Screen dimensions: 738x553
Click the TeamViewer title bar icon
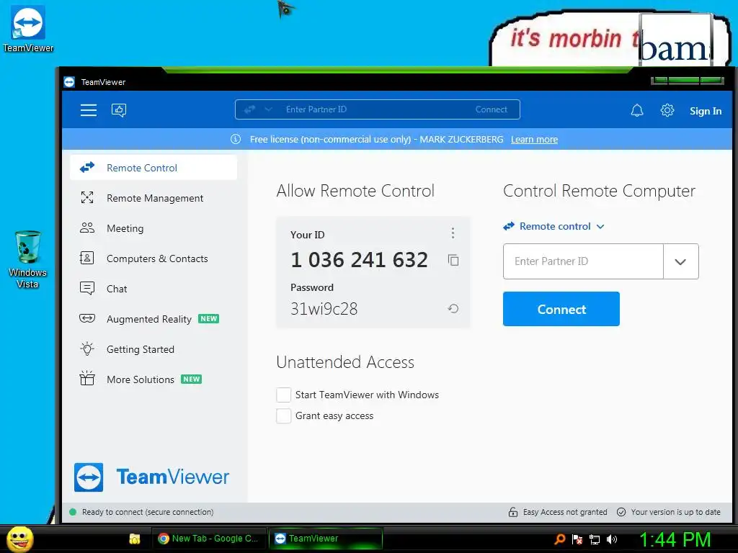coord(69,82)
